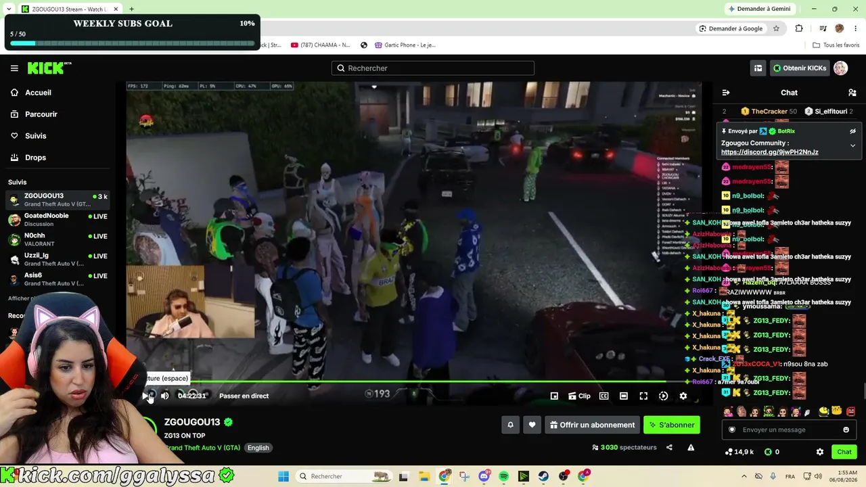Screen dimensions: 866x487
Task: Toggle notifications bell for ZGOUGOU13
Action: (x=511, y=425)
